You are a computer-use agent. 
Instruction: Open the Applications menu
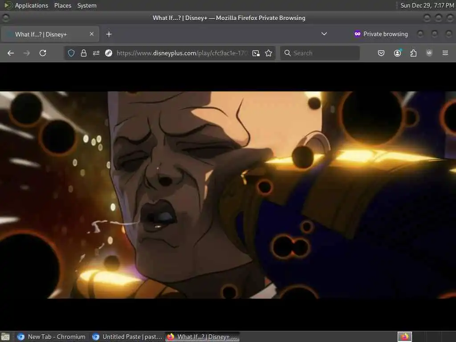pyautogui.click(x=32, y=5)
